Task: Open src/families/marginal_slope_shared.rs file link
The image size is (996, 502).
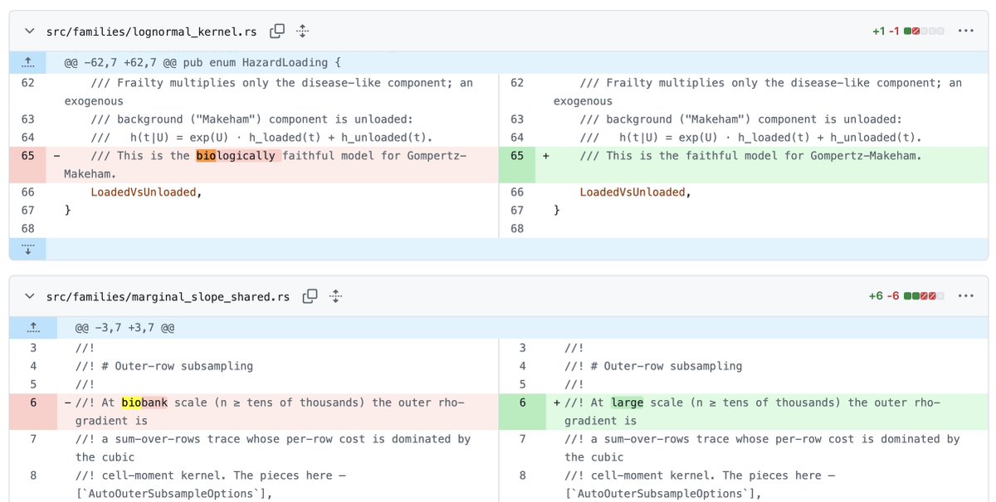Action: [x=168, y=297]
